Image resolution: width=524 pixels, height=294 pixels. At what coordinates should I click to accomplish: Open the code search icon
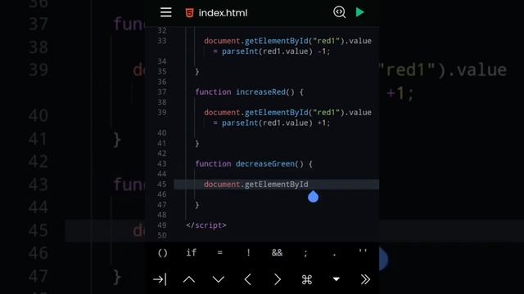pyautogui.click(x=339, y=12)
